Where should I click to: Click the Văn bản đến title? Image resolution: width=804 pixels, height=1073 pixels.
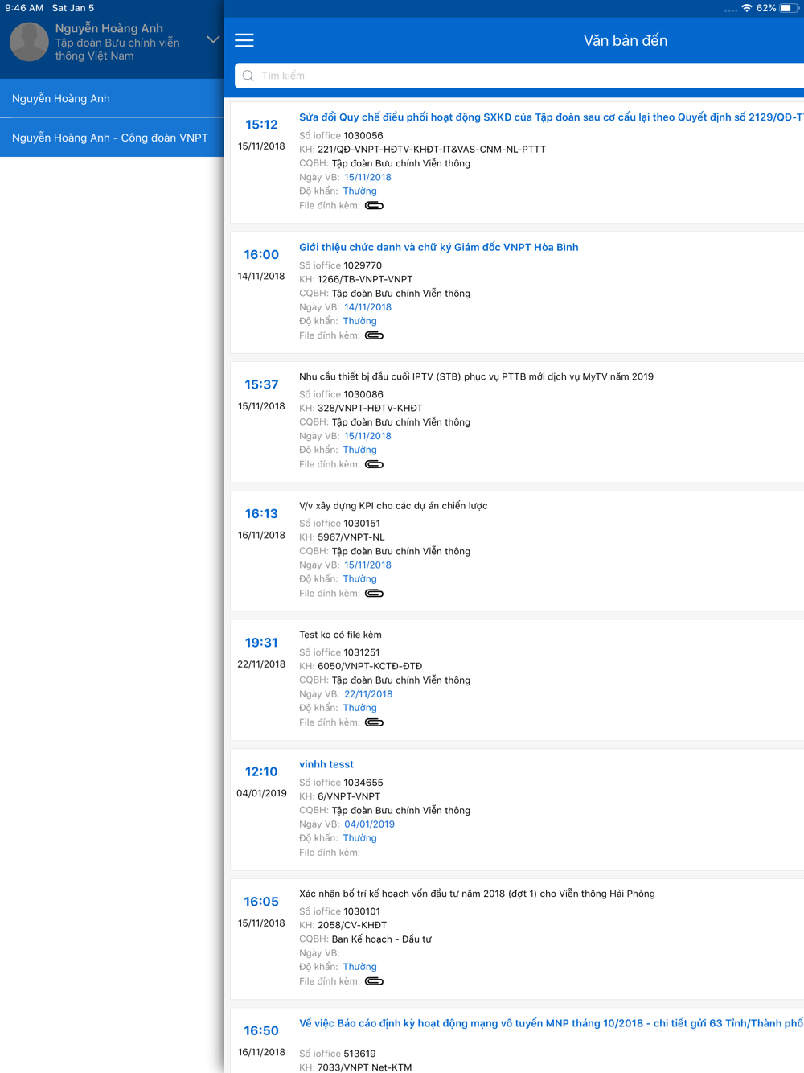pyautogui.click(x=626, y=40)
